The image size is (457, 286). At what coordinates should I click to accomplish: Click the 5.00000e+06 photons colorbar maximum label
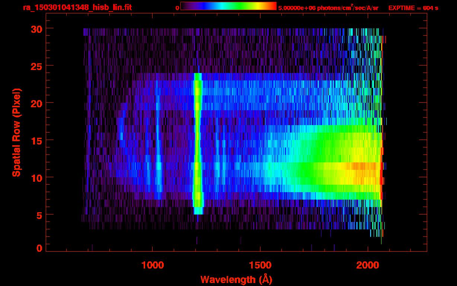[x=328, y=7]
